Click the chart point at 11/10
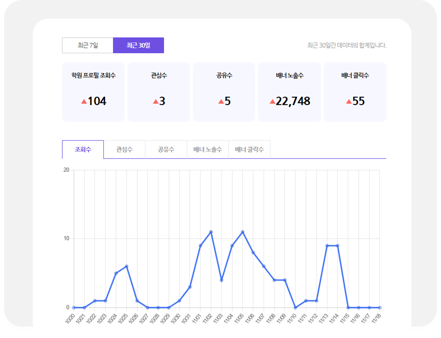The height and width of the screenshot is (338, 441). click(296, 307)
